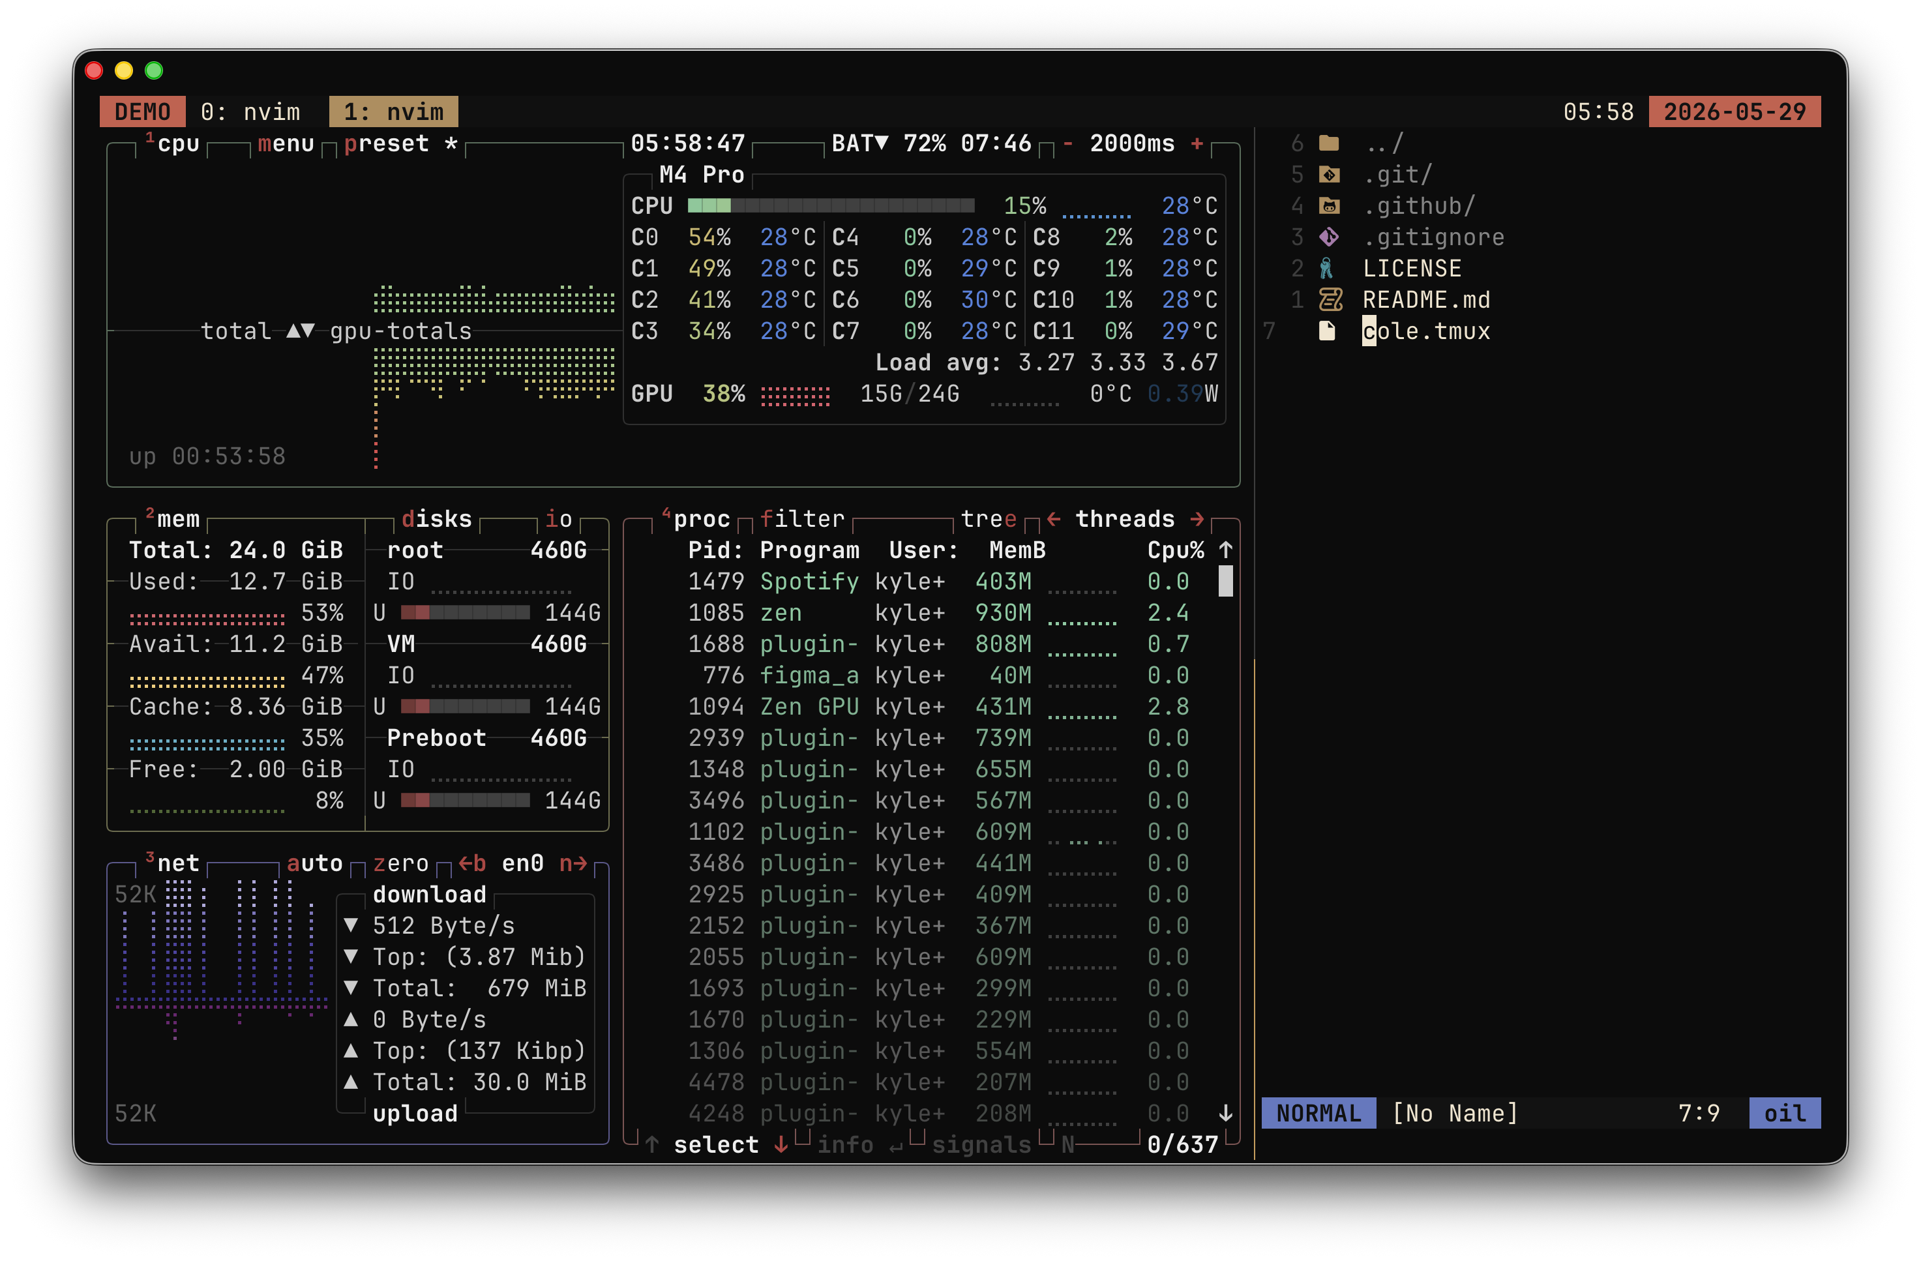
Task: Open the LICENSE file entry
Action: pos(1412,268)
